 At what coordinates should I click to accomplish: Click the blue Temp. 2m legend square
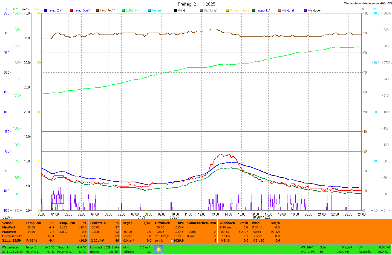pyautogui.click(x=45, y=10)
